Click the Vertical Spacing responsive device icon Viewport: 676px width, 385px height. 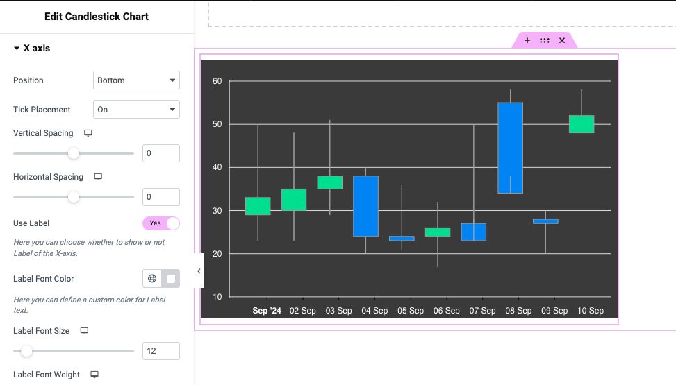[x=88, y=133]
